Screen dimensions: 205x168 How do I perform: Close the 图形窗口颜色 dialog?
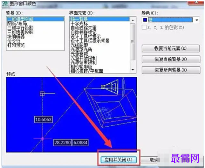pos(196,3)
